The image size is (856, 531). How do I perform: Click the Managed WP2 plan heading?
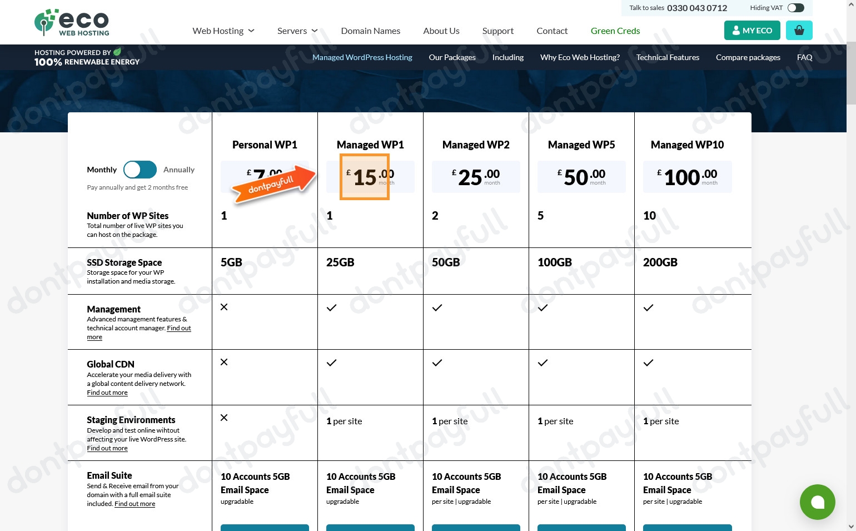pos(476,145)
